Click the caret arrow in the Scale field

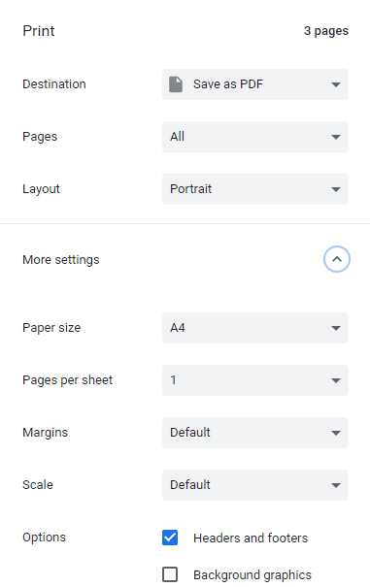[x=336, y=485]
